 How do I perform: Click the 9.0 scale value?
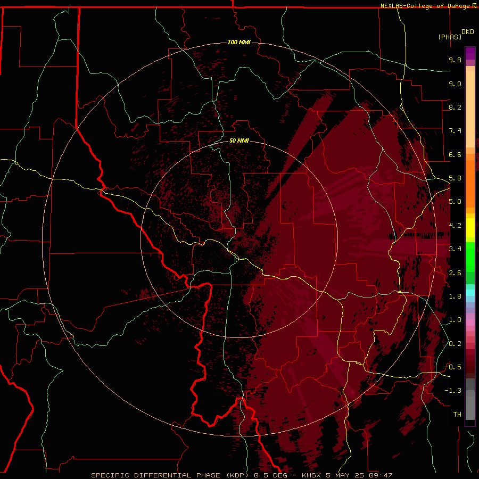click(455, 84)
